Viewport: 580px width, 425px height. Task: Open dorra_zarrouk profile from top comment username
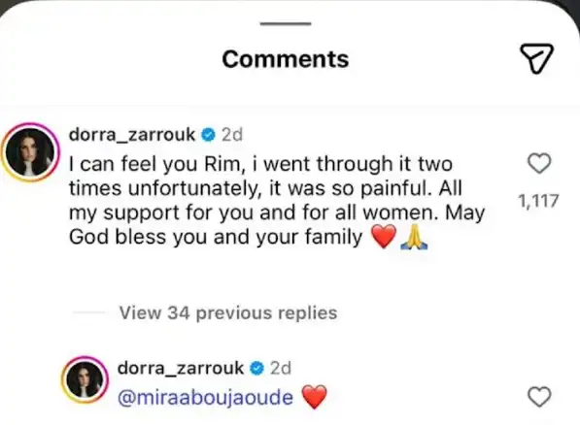(132, 135)
